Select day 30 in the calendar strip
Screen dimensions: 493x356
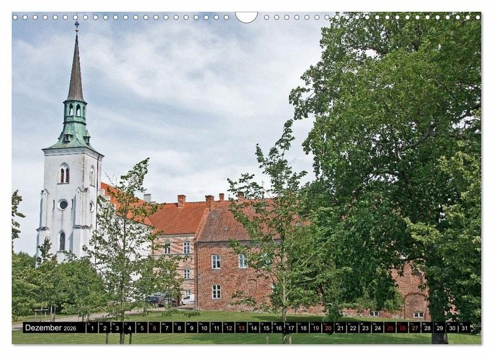(452, 328)
